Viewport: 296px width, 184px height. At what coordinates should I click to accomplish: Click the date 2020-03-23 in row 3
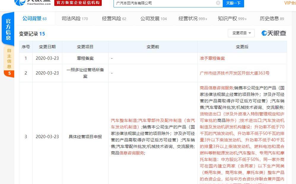coord(47,137)
